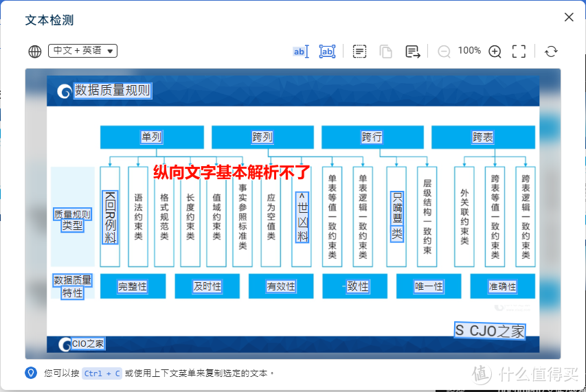Select detected text S CJO之家

coord(490,330)
